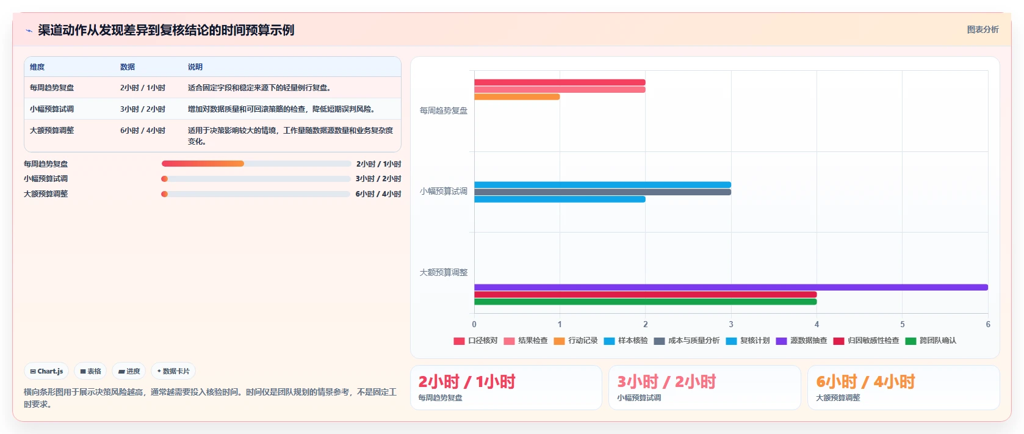
Task: Click the 大额预算调整 chart axis label
Action: tap(444, 273)
